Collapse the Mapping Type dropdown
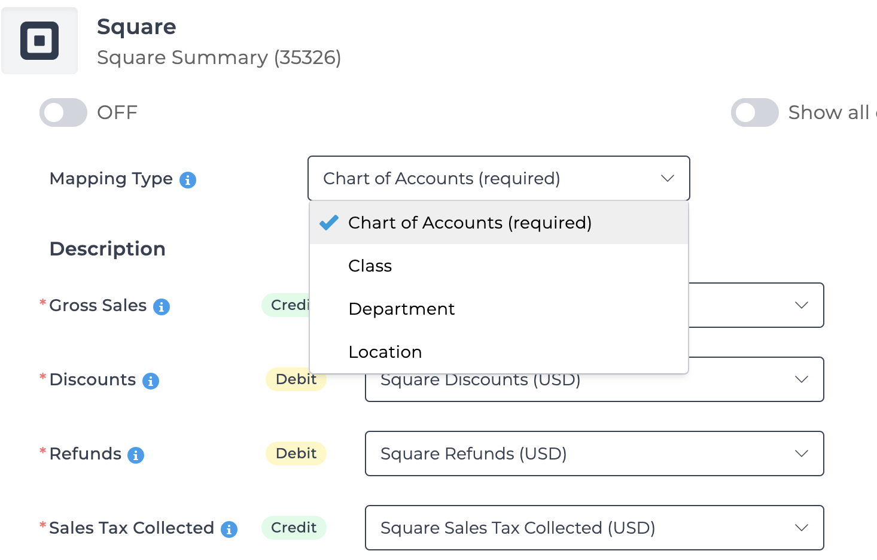The height and width of the screenshot is (560, 877). tap(499, 178)
